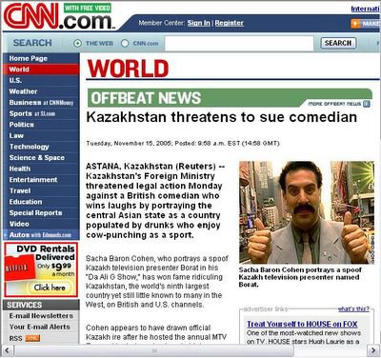
Task: Select World in the sidebar menu
Action: (41, 70)
